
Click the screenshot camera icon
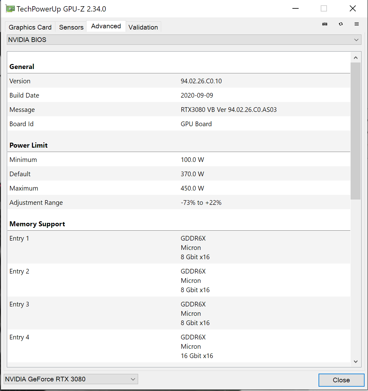pyautogui.click(x=325, y=24)
